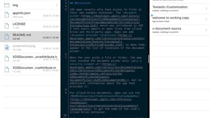Tap the LICENSE file icon
Screen dimensions: 210x118
click(7, 26)
